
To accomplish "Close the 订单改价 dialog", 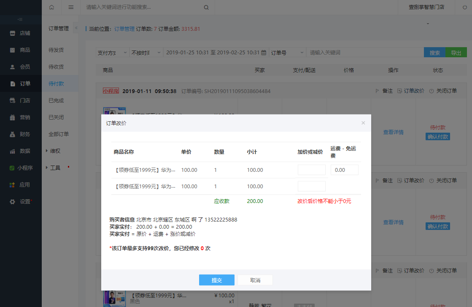I will (x=363, y=123).
